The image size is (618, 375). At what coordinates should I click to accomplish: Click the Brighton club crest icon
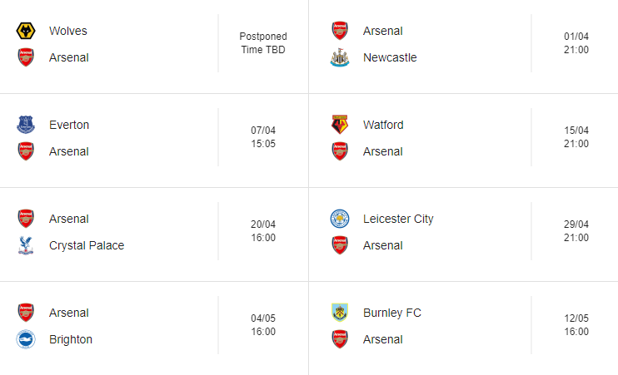click(26, 340)
